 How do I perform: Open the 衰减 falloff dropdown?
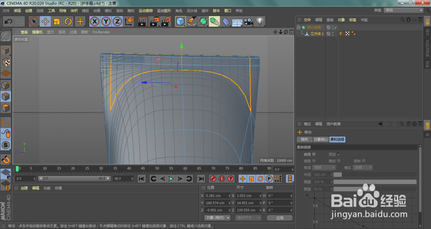pyautogui.click(x=325, y=168)
